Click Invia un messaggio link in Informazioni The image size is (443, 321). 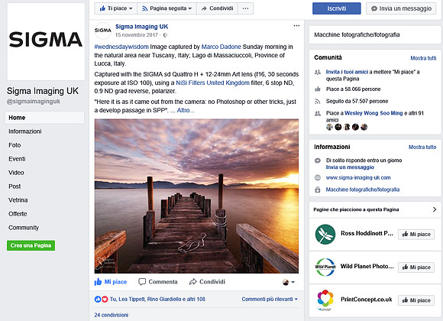click(350, 167)
